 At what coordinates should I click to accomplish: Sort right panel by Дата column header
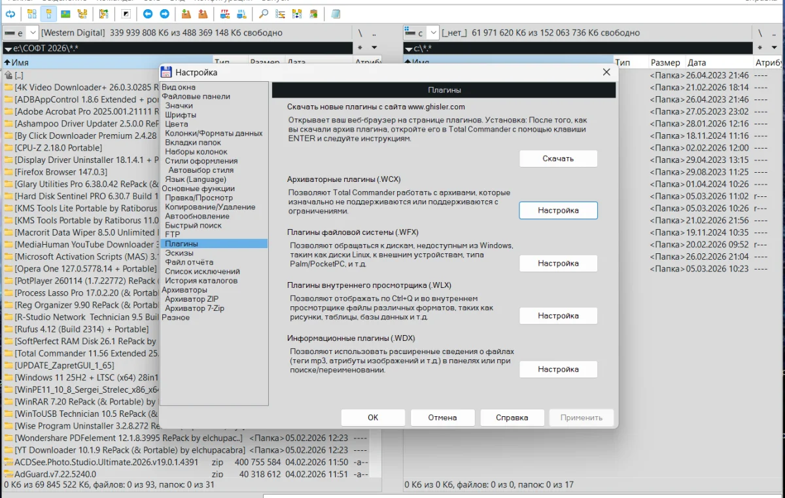coord(697,63)
